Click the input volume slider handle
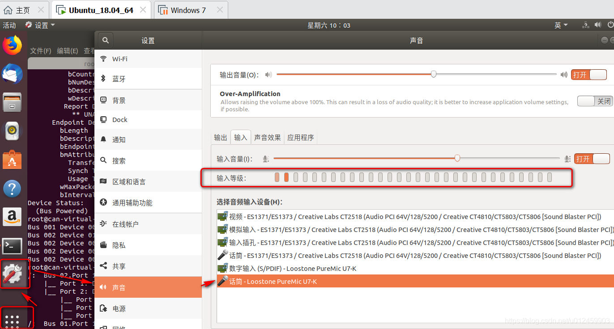Viewport: 614px width, 329px height. point(457,158)
